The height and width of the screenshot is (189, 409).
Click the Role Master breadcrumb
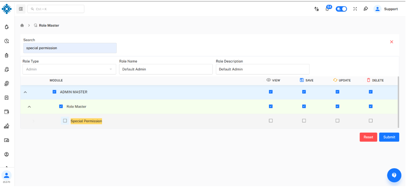click(x=49, y=25)
